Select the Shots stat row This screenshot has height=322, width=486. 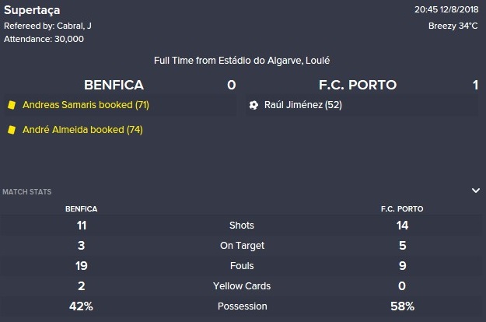tap(242, 226)
